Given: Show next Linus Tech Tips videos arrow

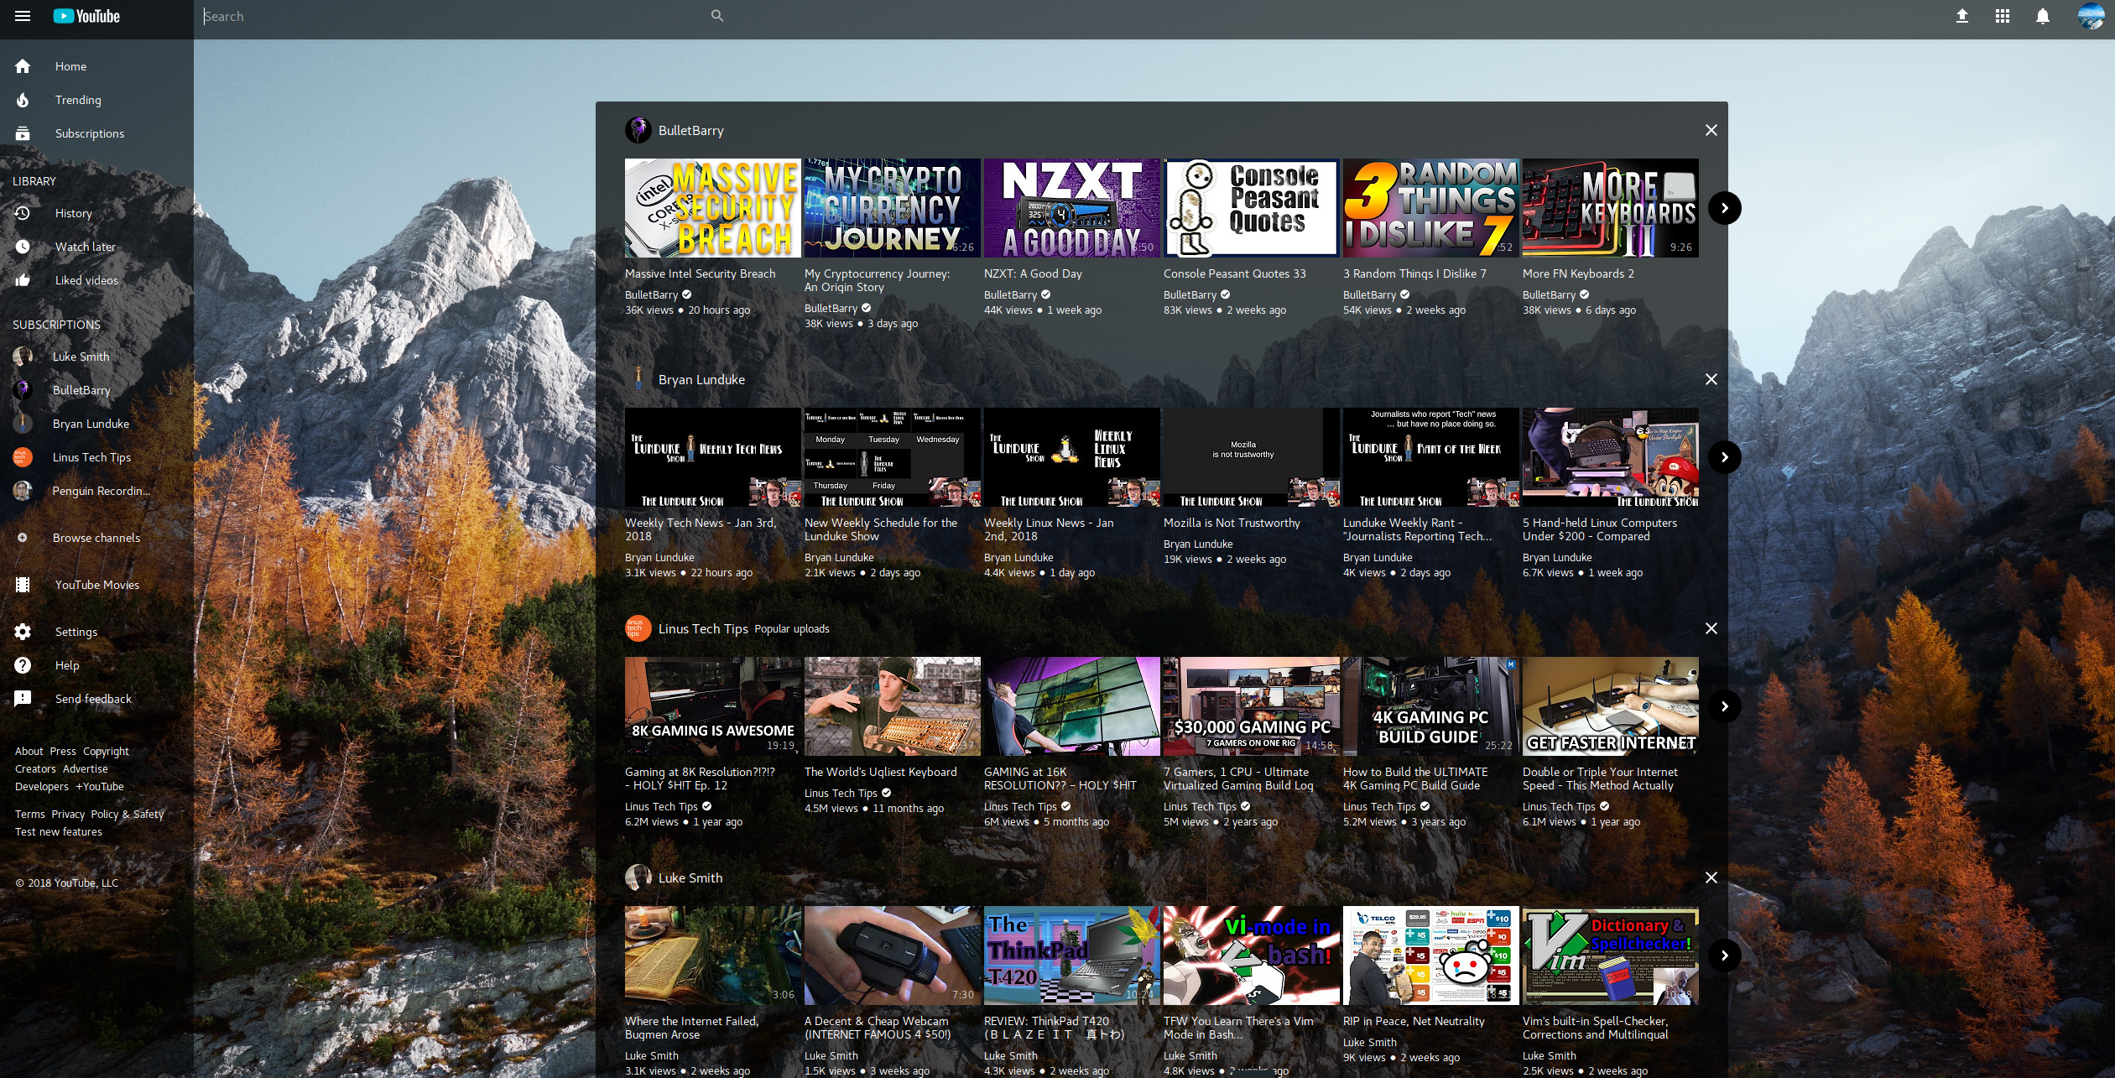Looking at the screenshot, I should (x=1725, y=706).
